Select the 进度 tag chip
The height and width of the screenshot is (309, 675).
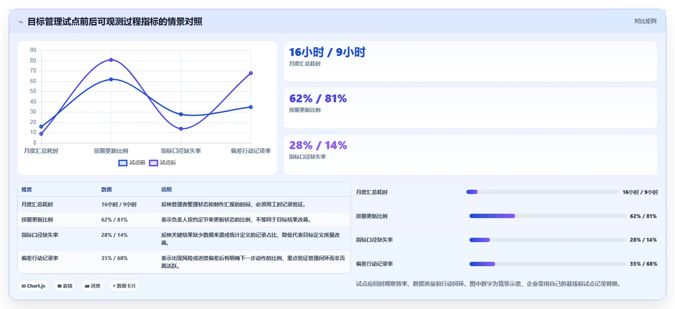pyautogui.click(x=92, y=286)
